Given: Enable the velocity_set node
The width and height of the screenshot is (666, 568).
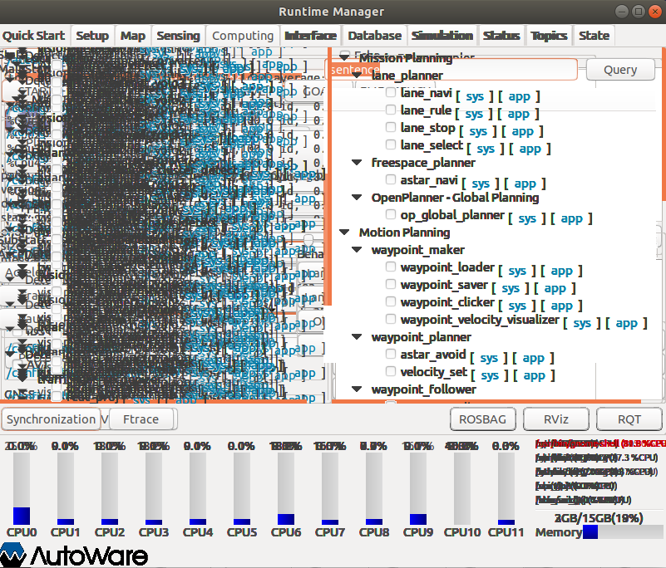Looking at the screenshot, I should tap(391, 371).
